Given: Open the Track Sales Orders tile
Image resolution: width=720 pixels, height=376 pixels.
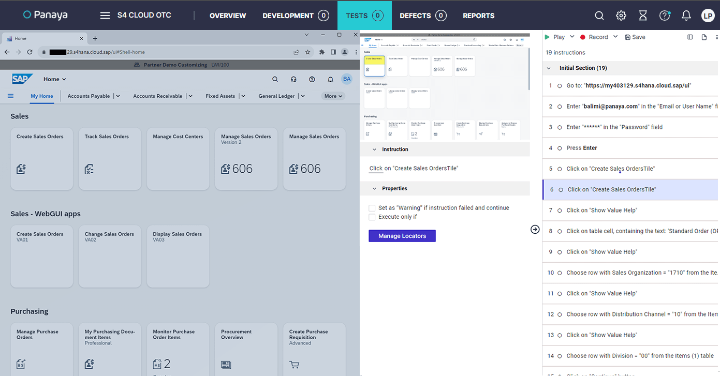Looking at the screenshot, I should pyautogui.click(x=110, y=159).
